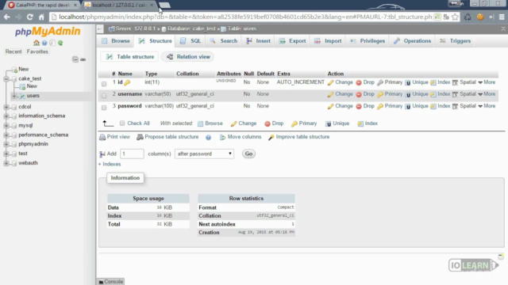Expand the cdcol database node
Viewport: 508px width, 285px height.
(x=6, y=107)
